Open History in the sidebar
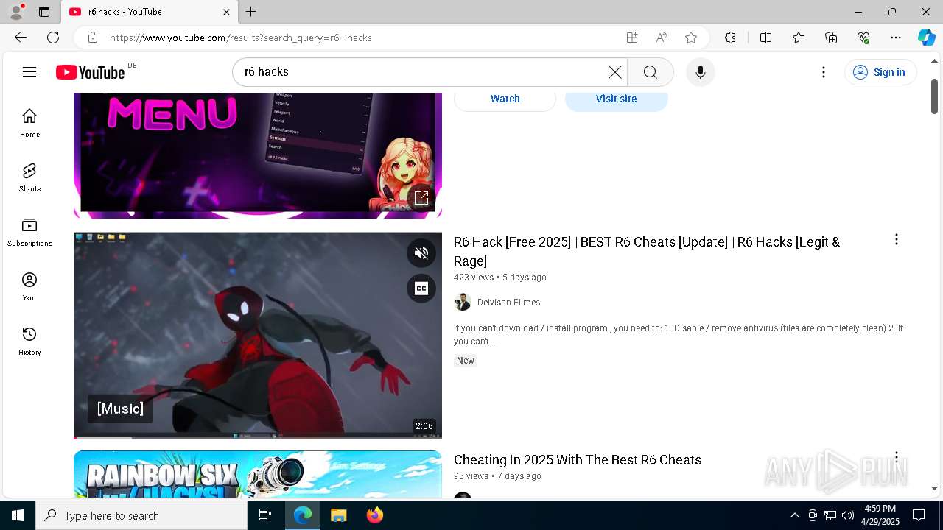The width and height of the screenshot is (943, 530). pyautogui.click(x=29, y=341)
